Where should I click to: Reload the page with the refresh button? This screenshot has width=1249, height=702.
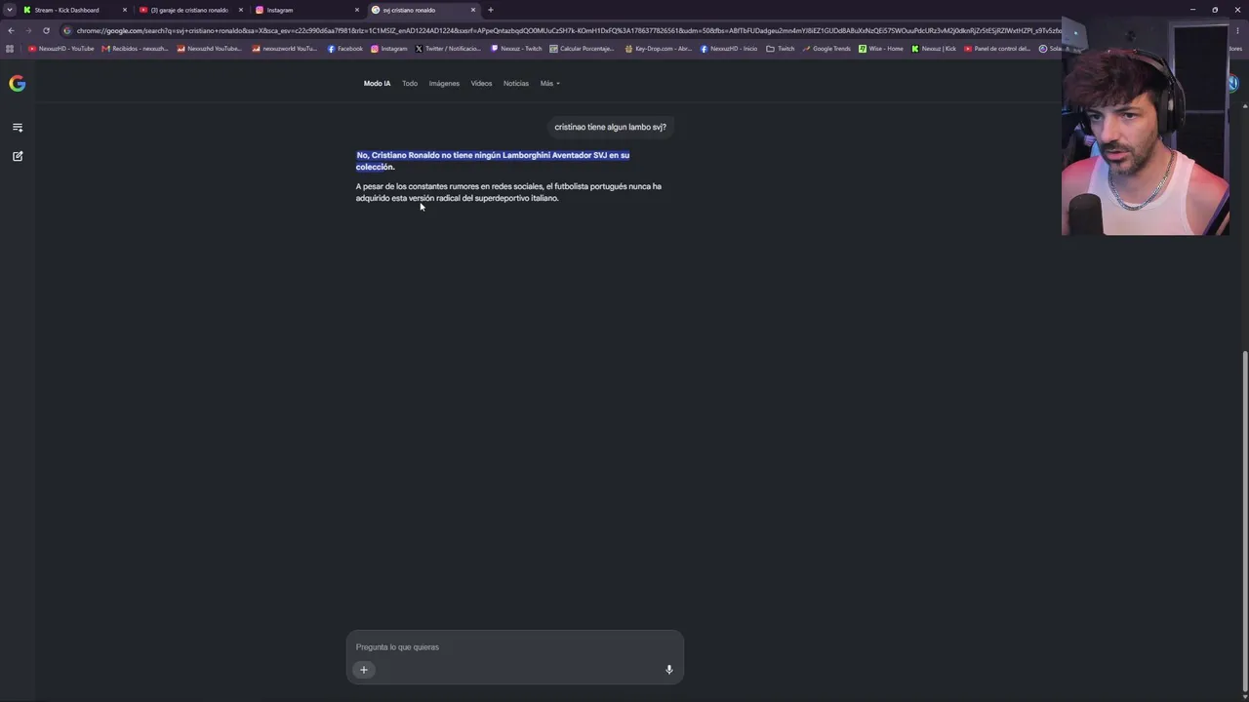tap(46, 30)
